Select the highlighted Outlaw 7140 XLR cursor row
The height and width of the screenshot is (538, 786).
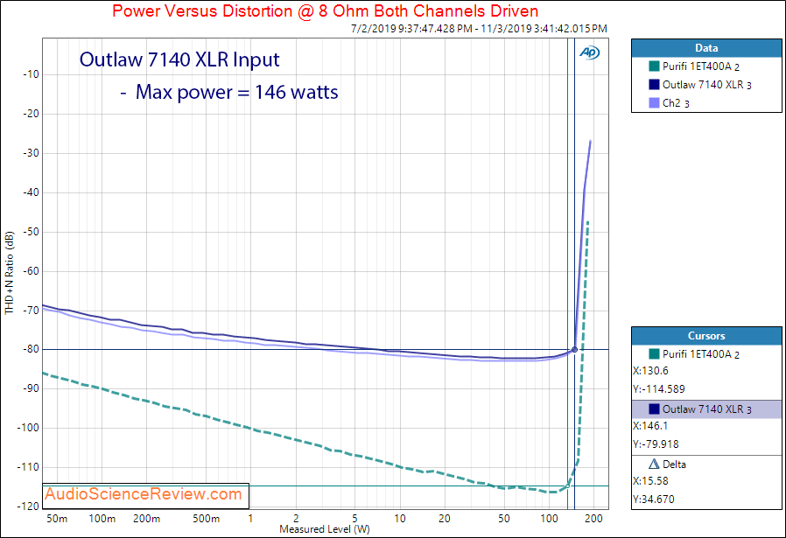(706, 409)
